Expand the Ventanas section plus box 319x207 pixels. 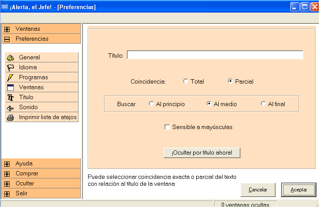pyautogui.click(x=7, y=29)
